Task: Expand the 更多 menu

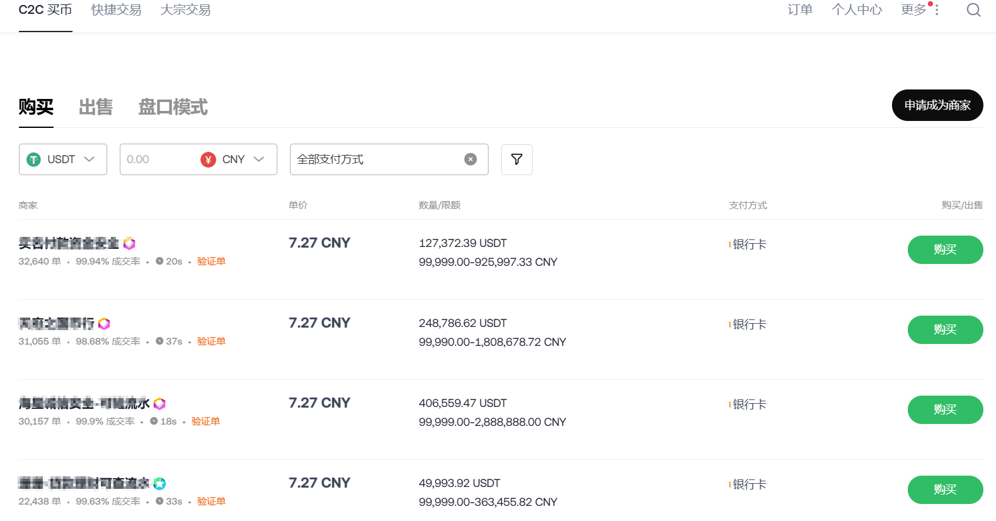Action: click(x=919, y=10)
